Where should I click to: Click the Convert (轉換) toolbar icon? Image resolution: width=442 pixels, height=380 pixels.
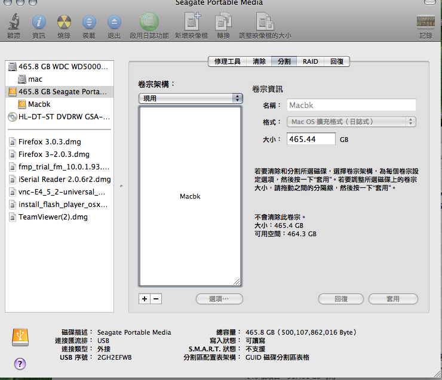click(x=223, y=21)
